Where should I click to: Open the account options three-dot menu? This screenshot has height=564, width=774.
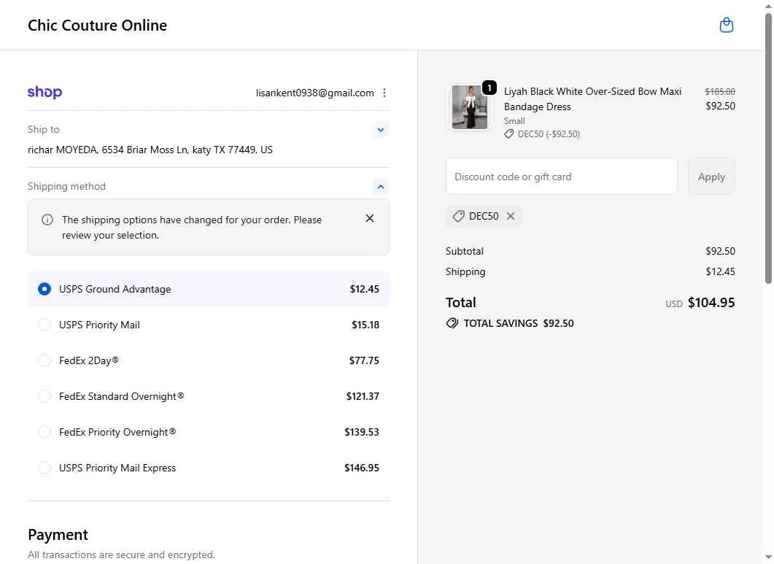(384, 93)
